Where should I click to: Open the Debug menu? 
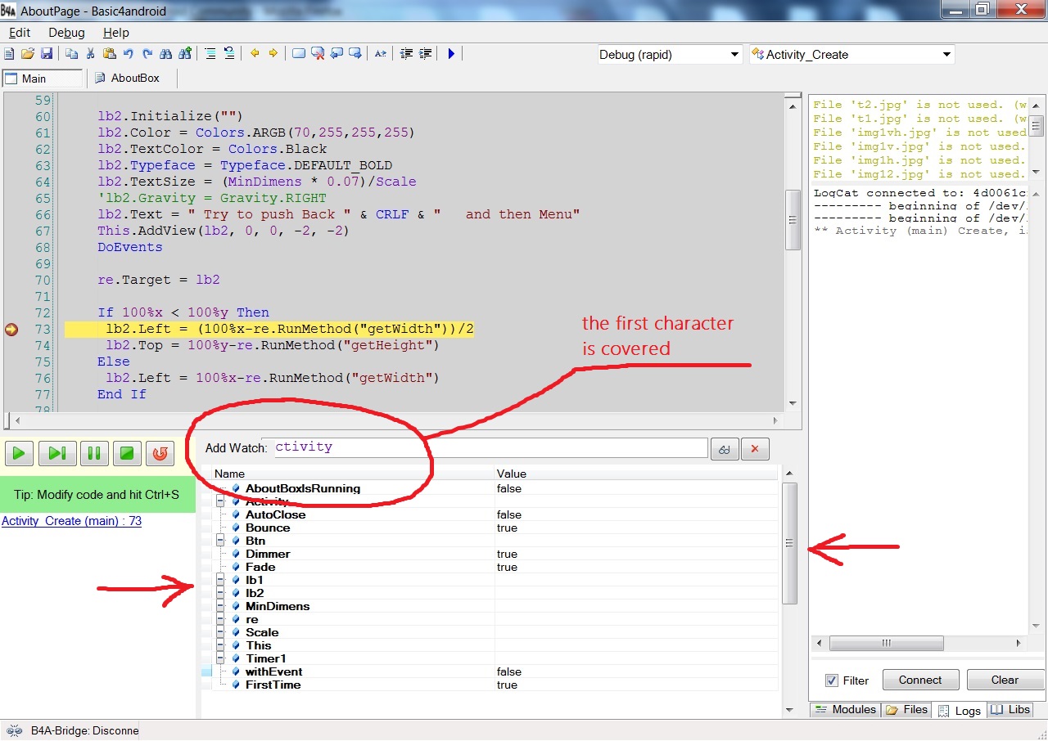[66, 33]
